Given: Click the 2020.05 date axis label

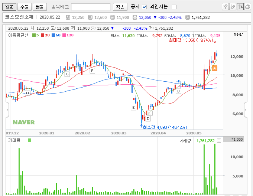Looking at the screenshot, I should tap(194, 133).
